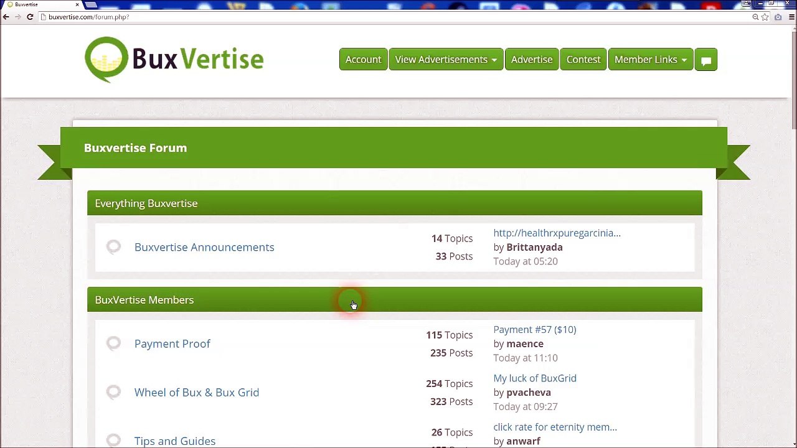Click the Wheel of Bux forum status icon
The image size is (797, 448).
[x=113, y=392]
